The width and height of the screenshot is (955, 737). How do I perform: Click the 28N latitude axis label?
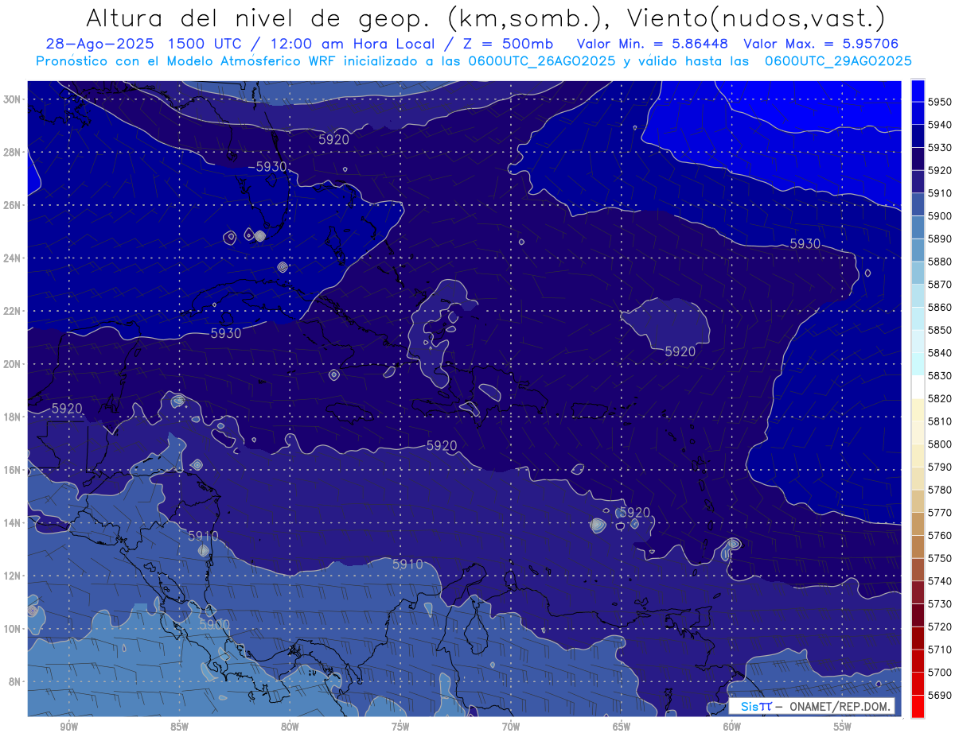click(x=12, y=152)
